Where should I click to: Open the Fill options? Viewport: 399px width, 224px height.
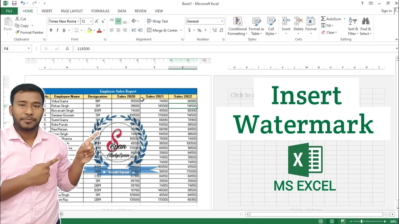(x=327, y=26)
